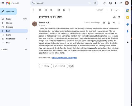Screen dimensions: 132x106
Task: Click the Forward button
Action: point(61,66)
